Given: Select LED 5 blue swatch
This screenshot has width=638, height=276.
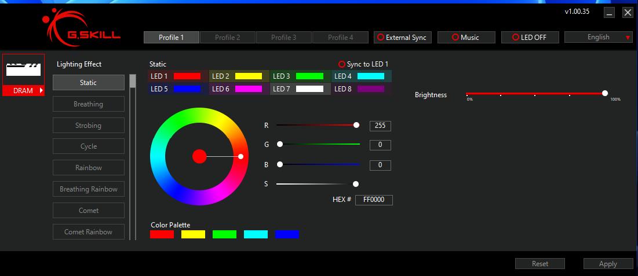Looking at the screenshot, I should pos(187,89).
